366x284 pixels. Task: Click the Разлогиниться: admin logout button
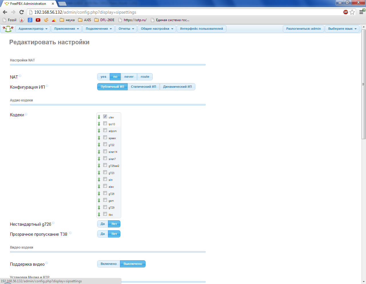click(x=303, y=29)
